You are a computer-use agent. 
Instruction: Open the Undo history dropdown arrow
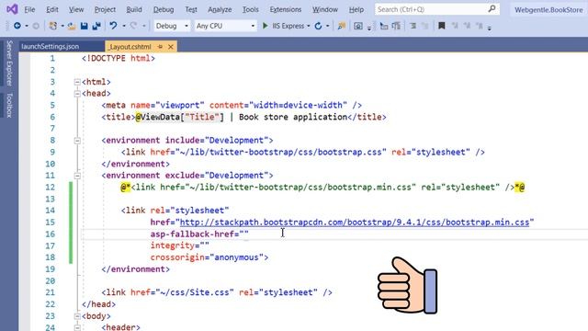(124, 27)
